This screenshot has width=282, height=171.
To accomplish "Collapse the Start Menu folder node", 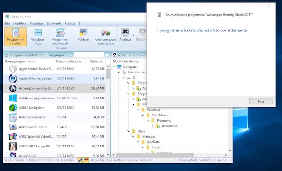I will 143,115.
